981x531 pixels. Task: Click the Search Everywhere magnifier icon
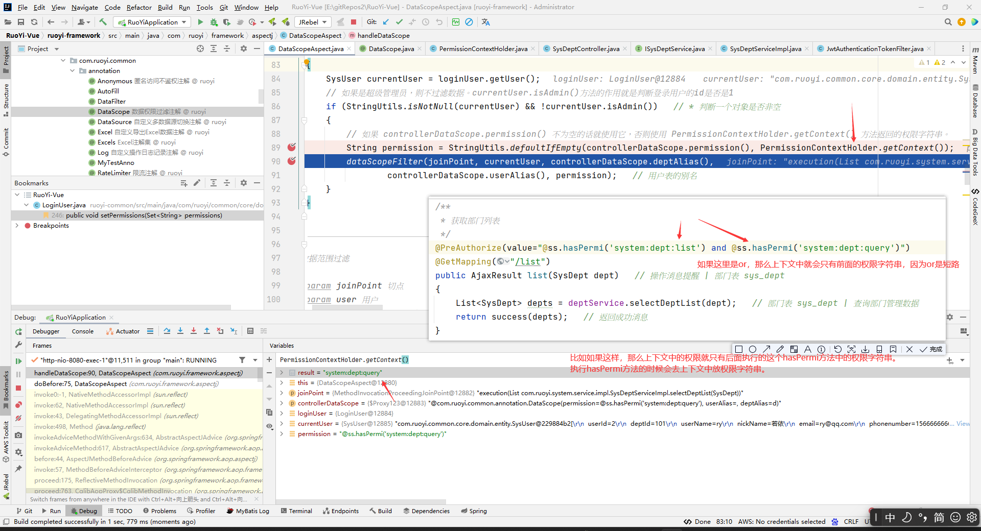948,22
